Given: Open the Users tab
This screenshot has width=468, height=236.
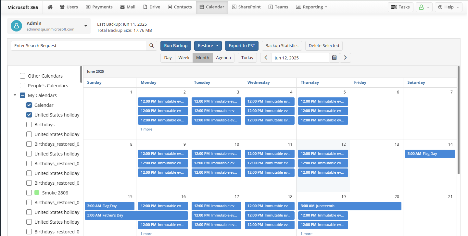Looking at the screenshot, I should [69, 7].
